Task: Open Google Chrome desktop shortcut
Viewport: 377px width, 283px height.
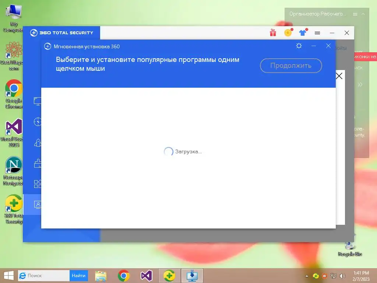Action: [x=14, y=94]
